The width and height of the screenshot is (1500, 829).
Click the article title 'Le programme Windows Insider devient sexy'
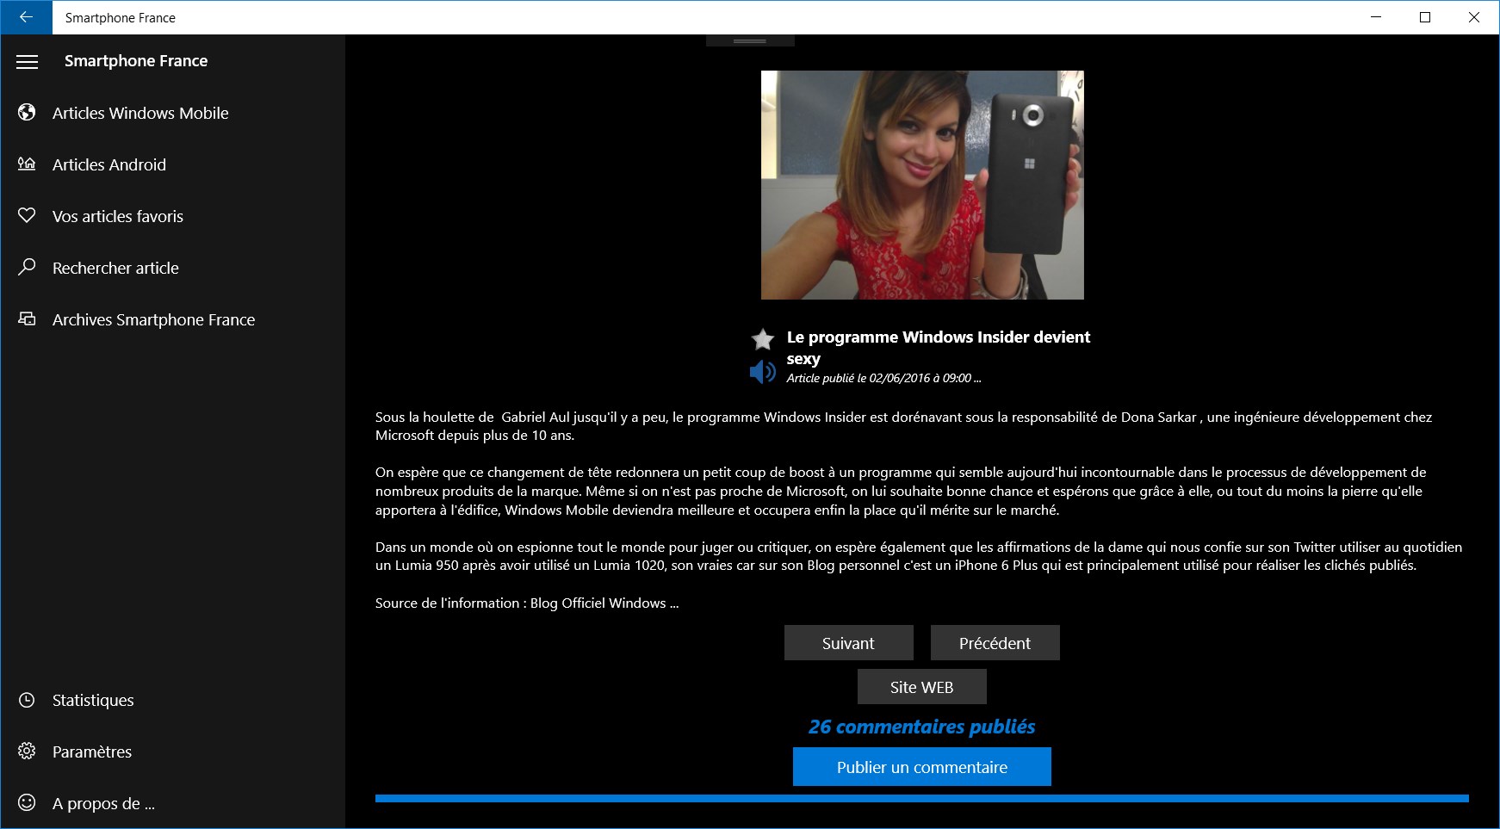tap(939, 348)
